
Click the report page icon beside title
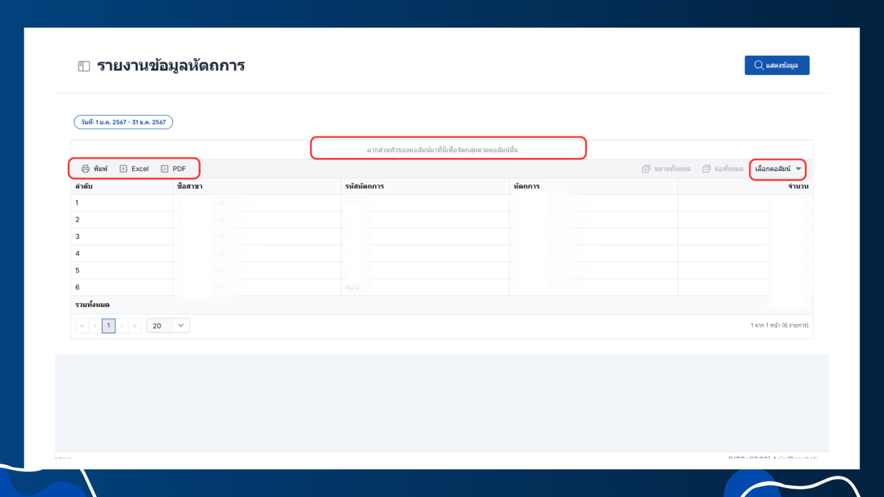point(84,66)
